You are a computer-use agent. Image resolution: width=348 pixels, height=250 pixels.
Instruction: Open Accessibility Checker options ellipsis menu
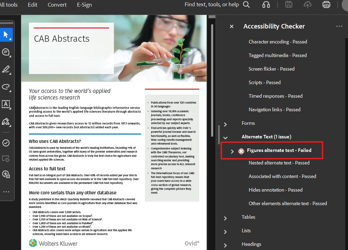(339, 26)
